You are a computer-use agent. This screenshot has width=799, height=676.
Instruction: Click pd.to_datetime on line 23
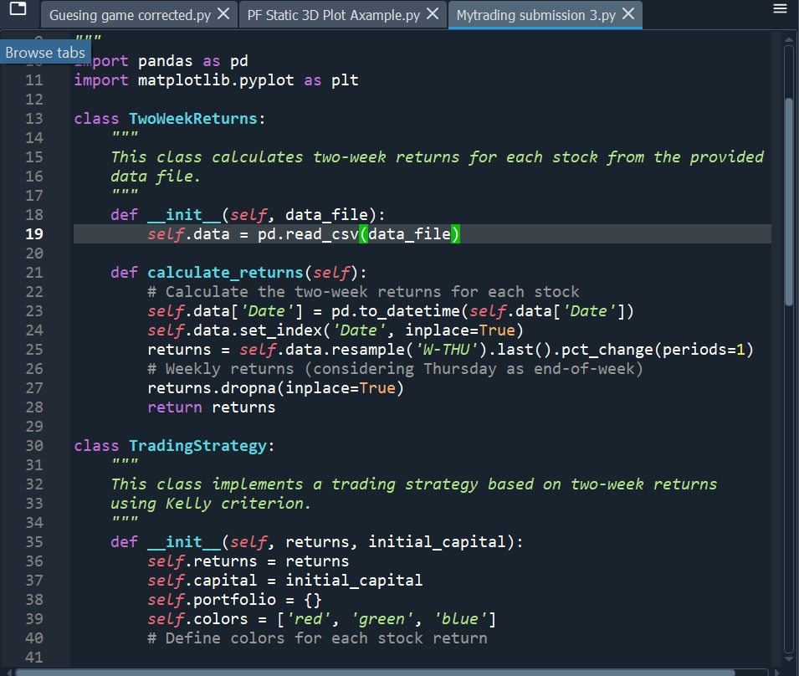click(x=396, y=311)
